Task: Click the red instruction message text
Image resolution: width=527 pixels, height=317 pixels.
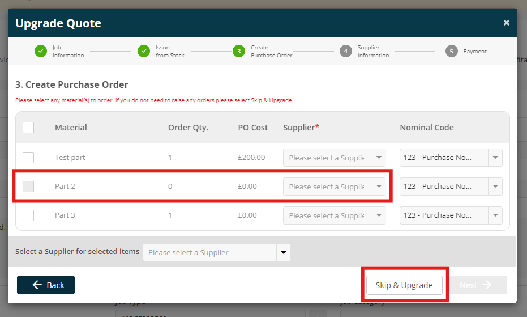Action: tap(154, 100)
